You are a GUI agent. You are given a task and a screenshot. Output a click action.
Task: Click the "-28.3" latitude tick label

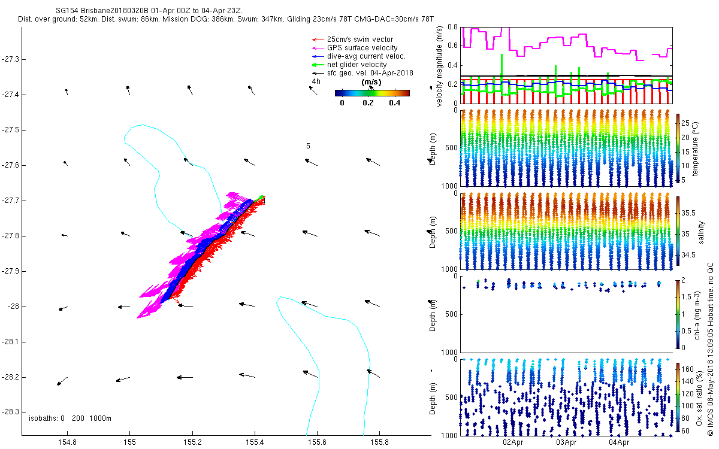click(11, 412)
